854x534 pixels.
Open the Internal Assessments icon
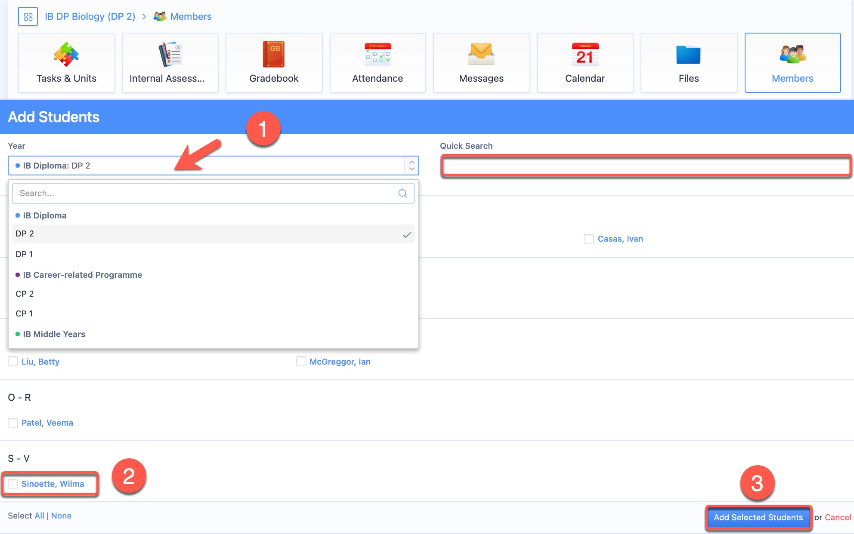pos(170,55)
